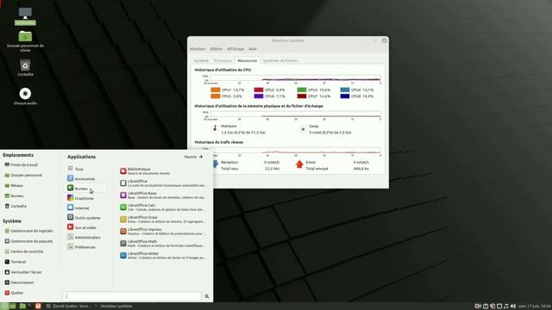
Task: Click the clock date in the panel
Action: (535, 307)
